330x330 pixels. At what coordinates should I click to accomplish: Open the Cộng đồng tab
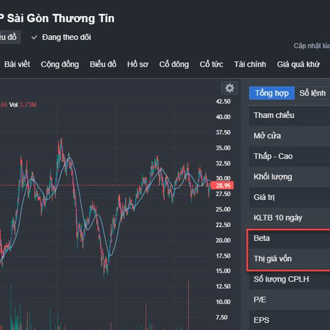point(60,64)
